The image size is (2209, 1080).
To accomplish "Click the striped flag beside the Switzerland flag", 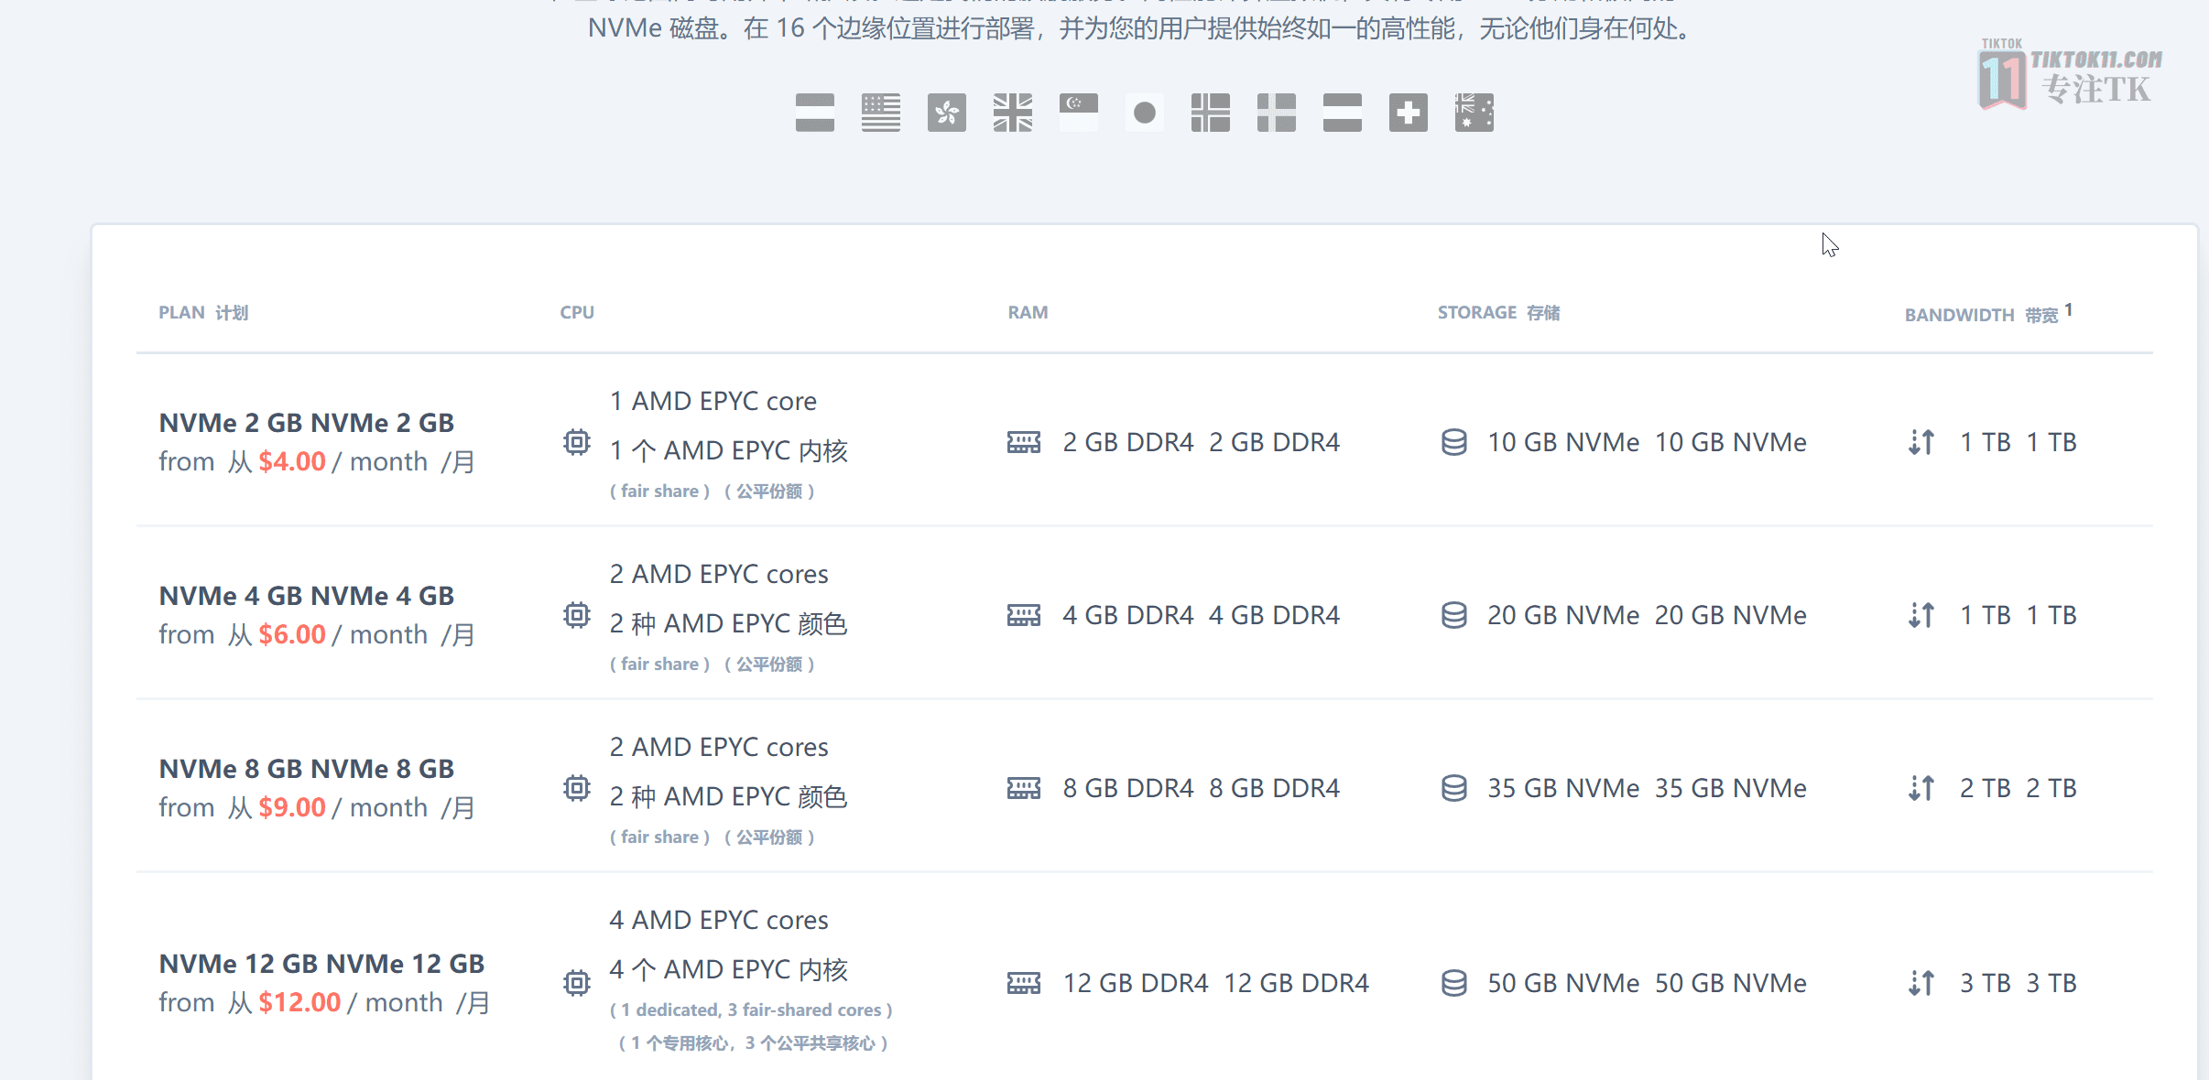I will coord(1343,113).
